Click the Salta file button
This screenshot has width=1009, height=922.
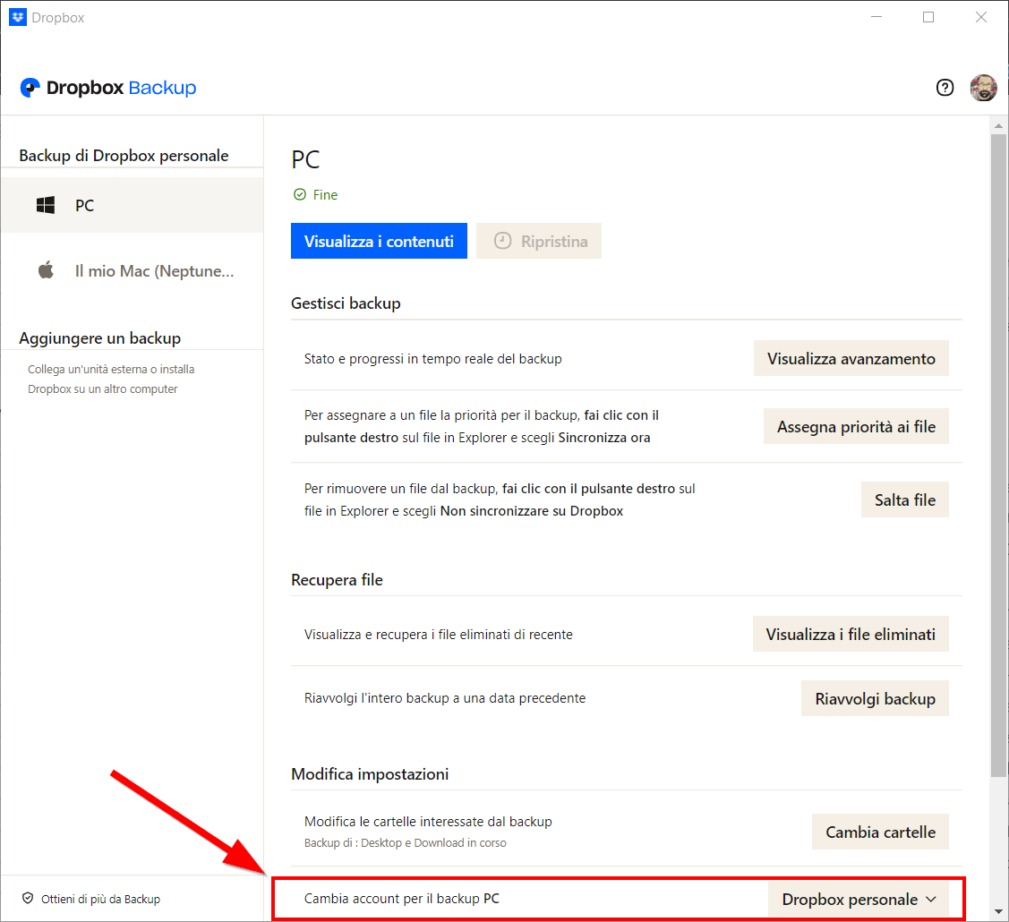tap(905, 499)
